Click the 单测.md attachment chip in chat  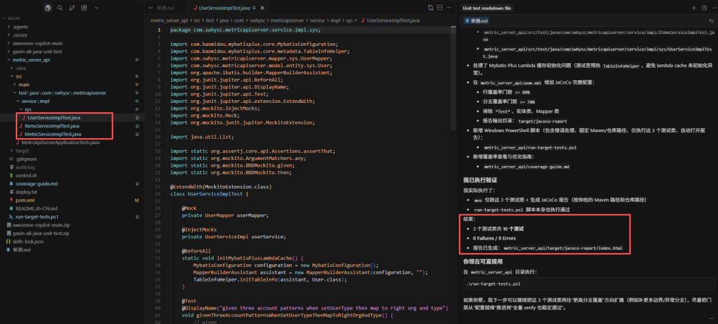coord(476,21)
